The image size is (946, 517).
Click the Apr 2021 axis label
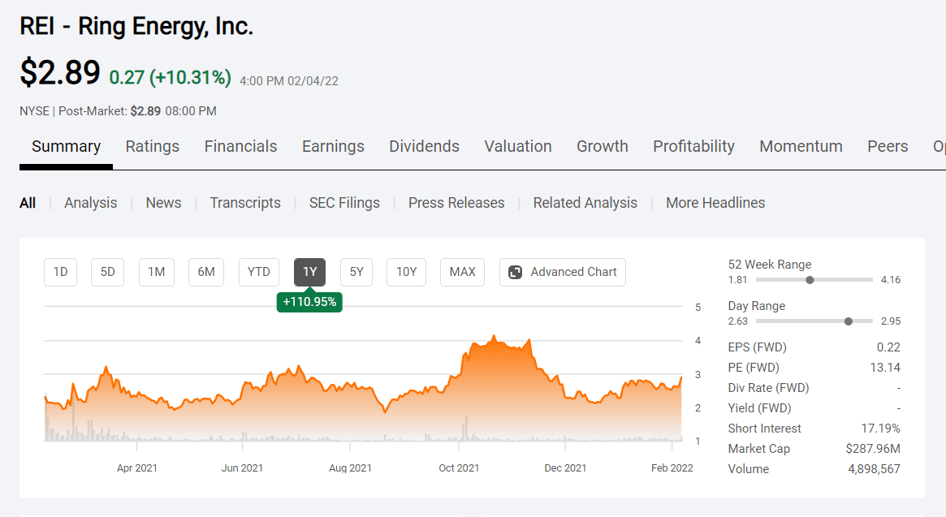(x=137, y=468)
